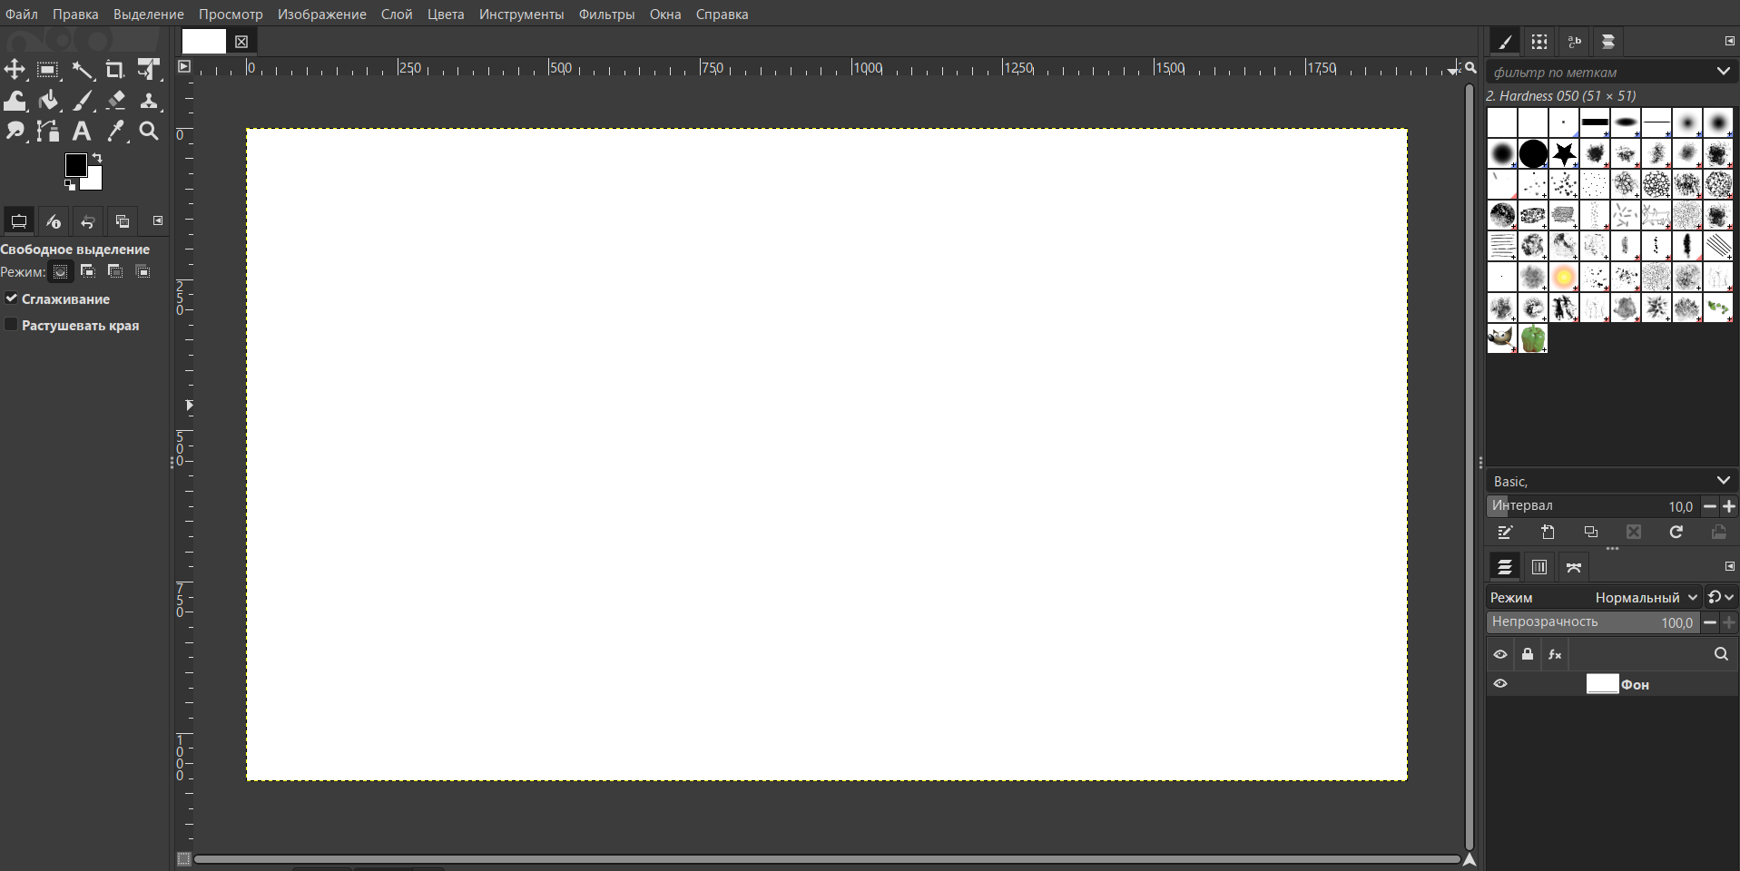The height and width of the screenshot is (871, 1740).
Task: Open the Режим Нормальный blend mode dropdown
Action: point(1646,597)
